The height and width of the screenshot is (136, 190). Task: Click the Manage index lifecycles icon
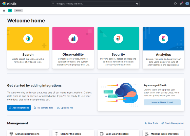coord(147,134)
